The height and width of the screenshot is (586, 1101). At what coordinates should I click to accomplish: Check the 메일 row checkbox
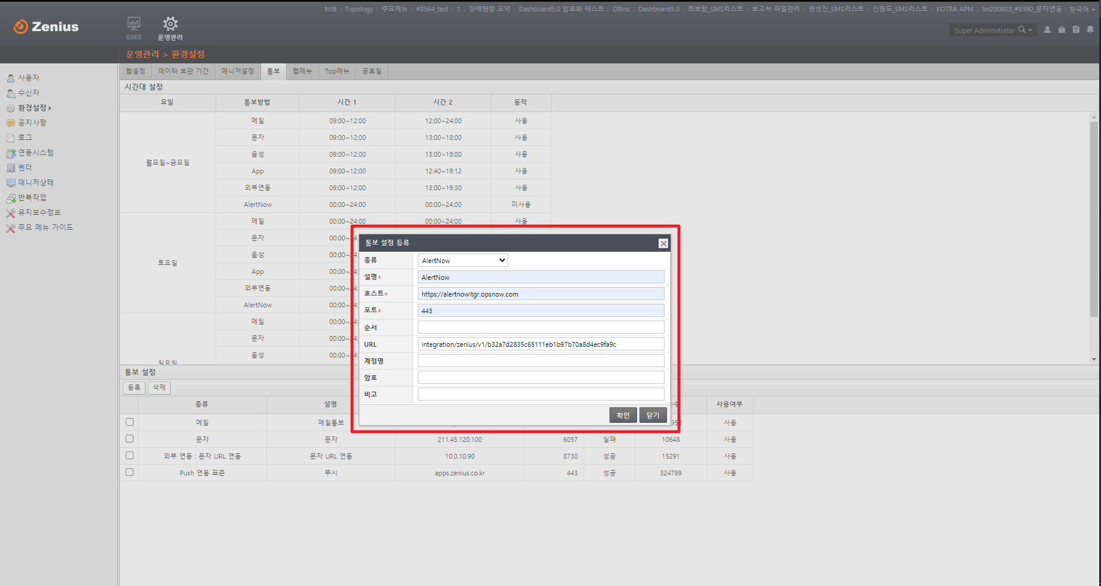coord(129,422)
